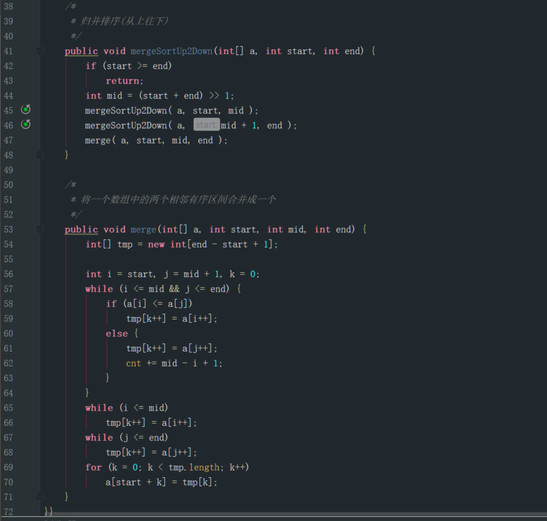Click the mergeSortUp2Down call on line 45
The height and width of the screenshot is (521, 547).
[126, 111]
